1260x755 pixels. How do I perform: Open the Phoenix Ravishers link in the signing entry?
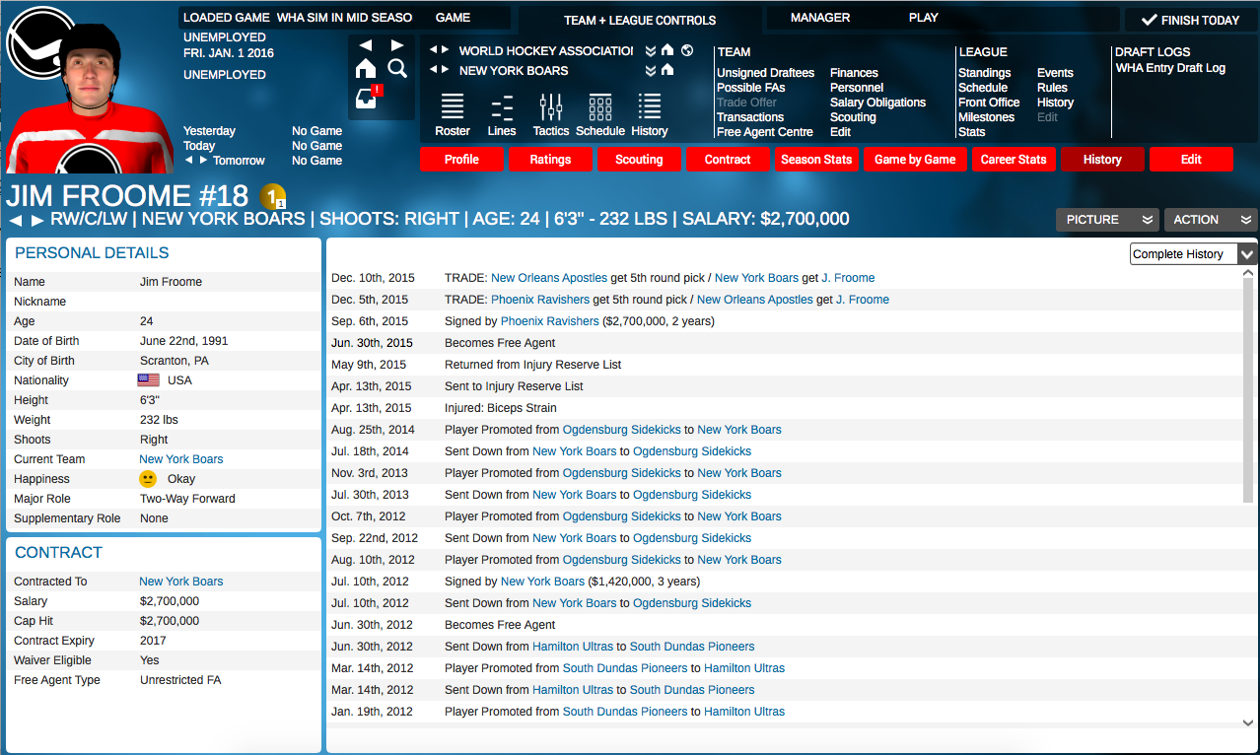549,321
